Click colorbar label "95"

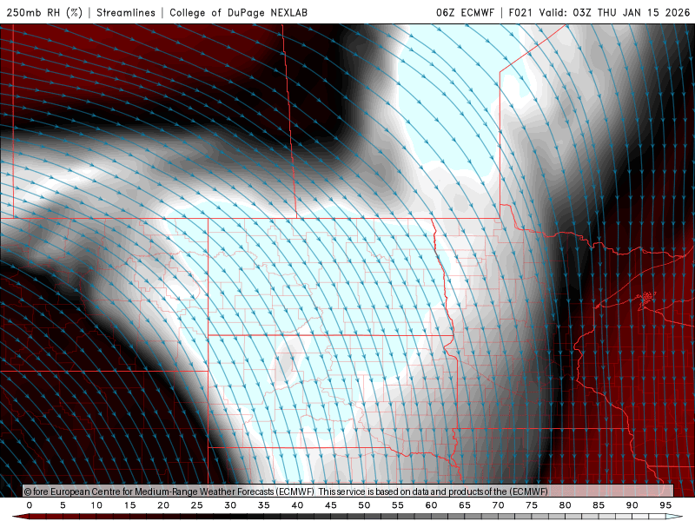click(665, 505)
